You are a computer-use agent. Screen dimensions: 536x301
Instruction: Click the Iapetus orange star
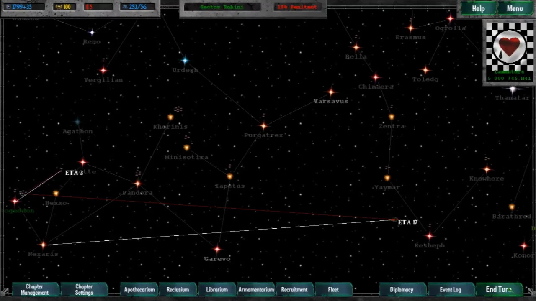point(229,177)
